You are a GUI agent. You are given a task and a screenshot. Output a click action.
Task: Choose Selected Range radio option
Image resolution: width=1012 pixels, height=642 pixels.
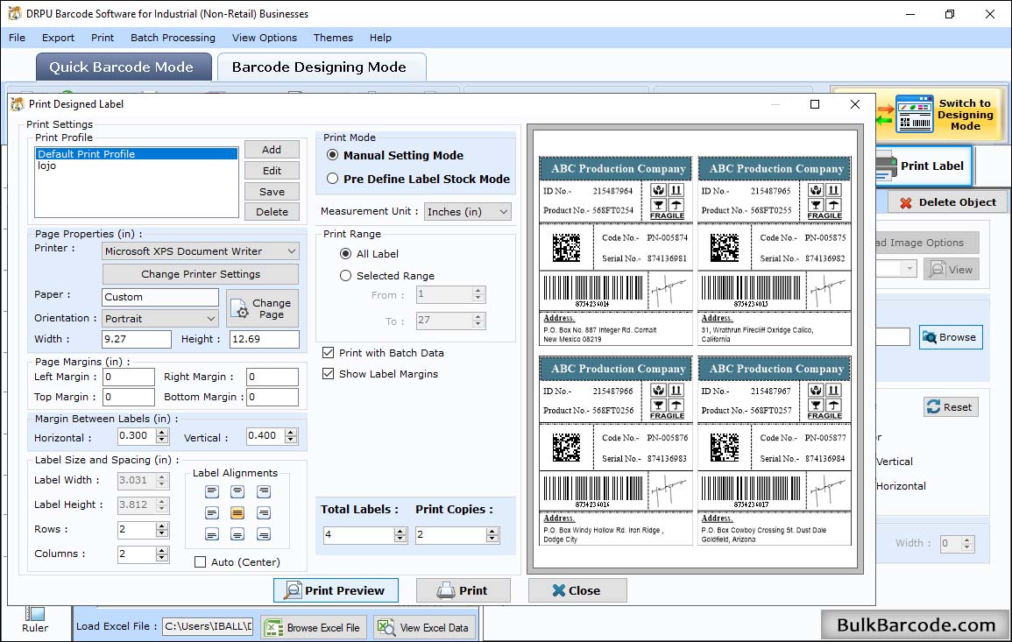(x=346, y=276)
